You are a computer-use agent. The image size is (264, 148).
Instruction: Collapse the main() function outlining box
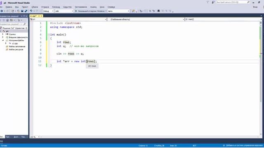click(49, 35)
